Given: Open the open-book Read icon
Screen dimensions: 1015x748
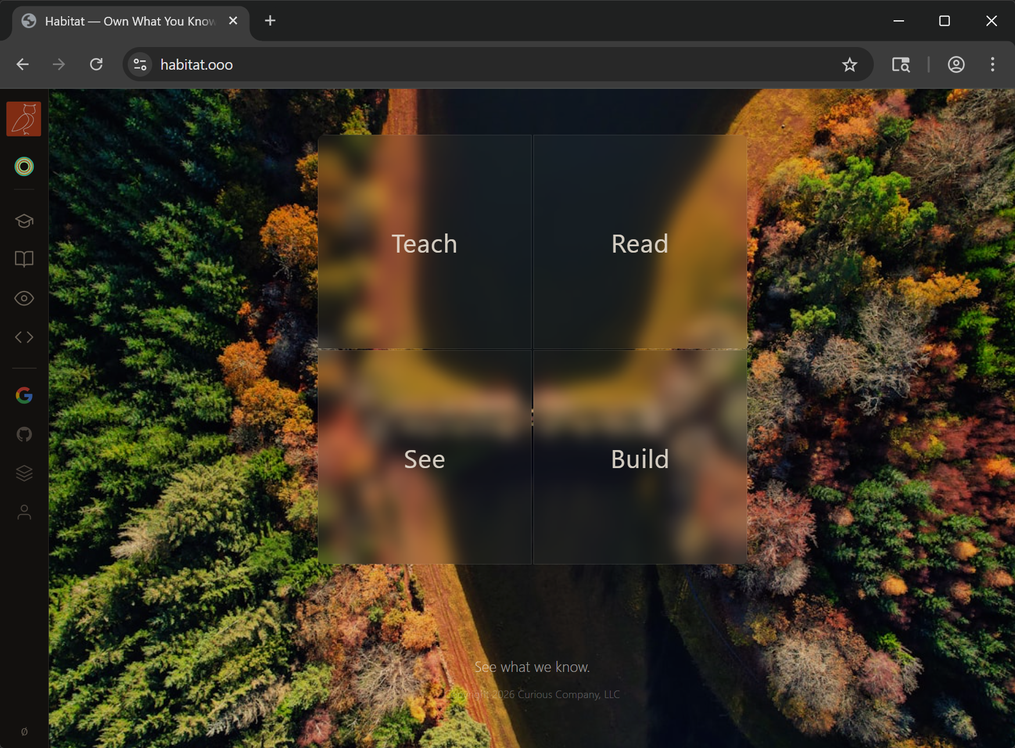Looking at the screenshot, I should coord(24,259).
